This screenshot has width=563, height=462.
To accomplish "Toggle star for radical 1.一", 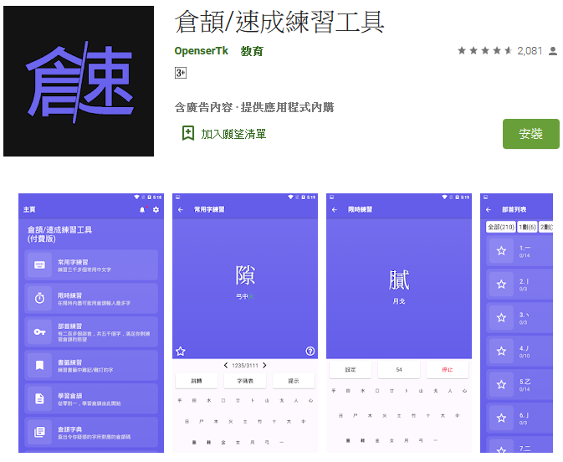I will coord(502,251).
